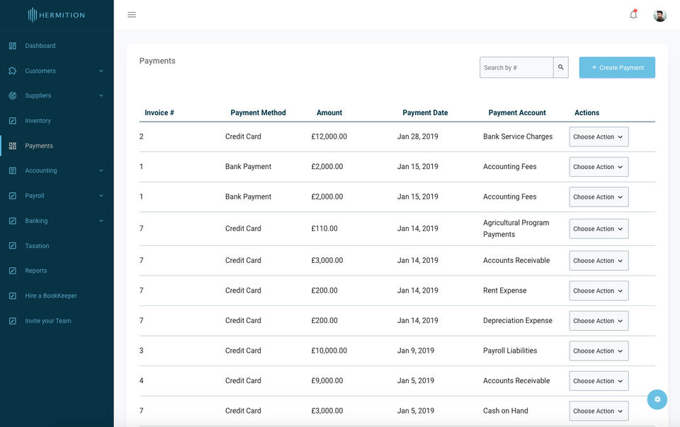The image size is (680, 427).
Task: Open Choose Action for Bank Service Charges
Action: tap(599, 136)
